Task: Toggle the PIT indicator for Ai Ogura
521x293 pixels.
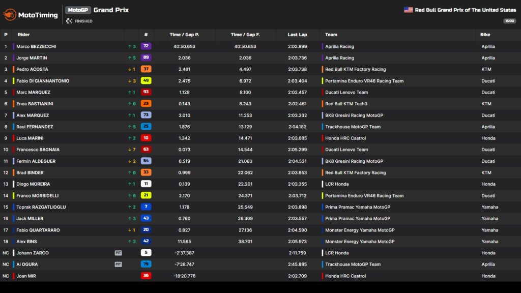Action: 119,265
